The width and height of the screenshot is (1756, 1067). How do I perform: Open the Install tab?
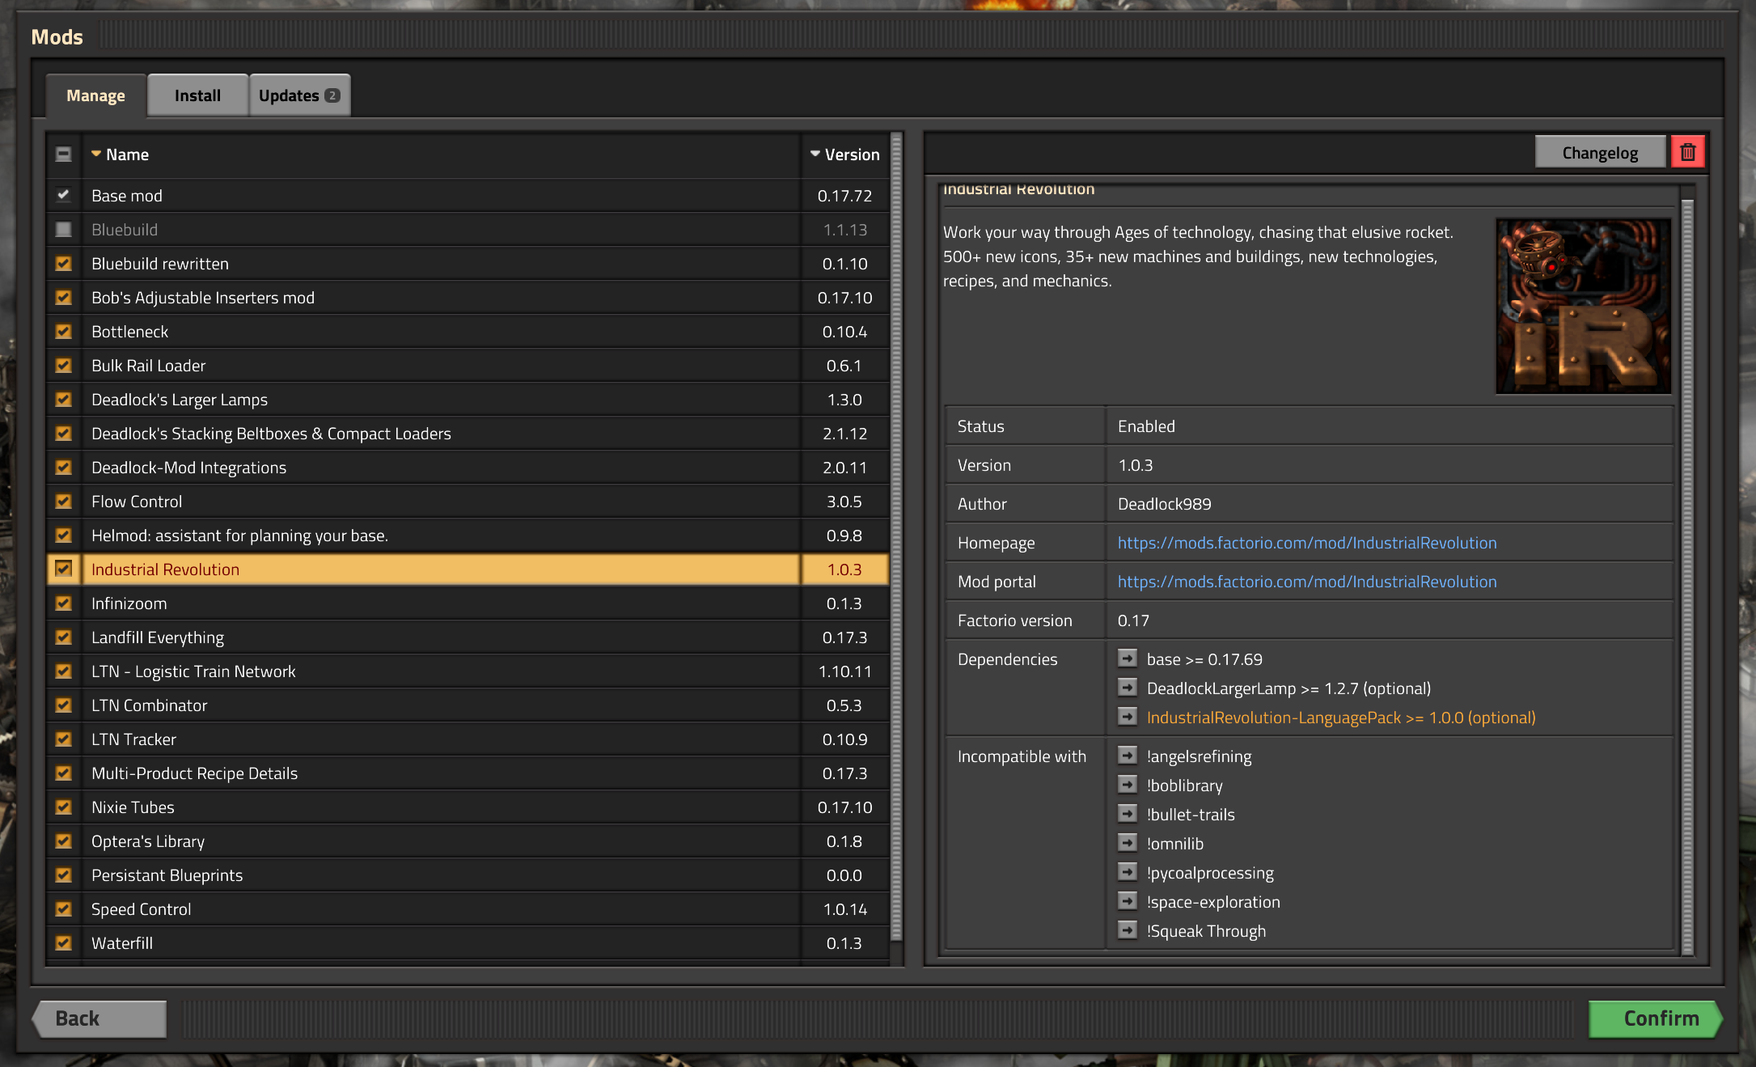(x=197, y=95)
